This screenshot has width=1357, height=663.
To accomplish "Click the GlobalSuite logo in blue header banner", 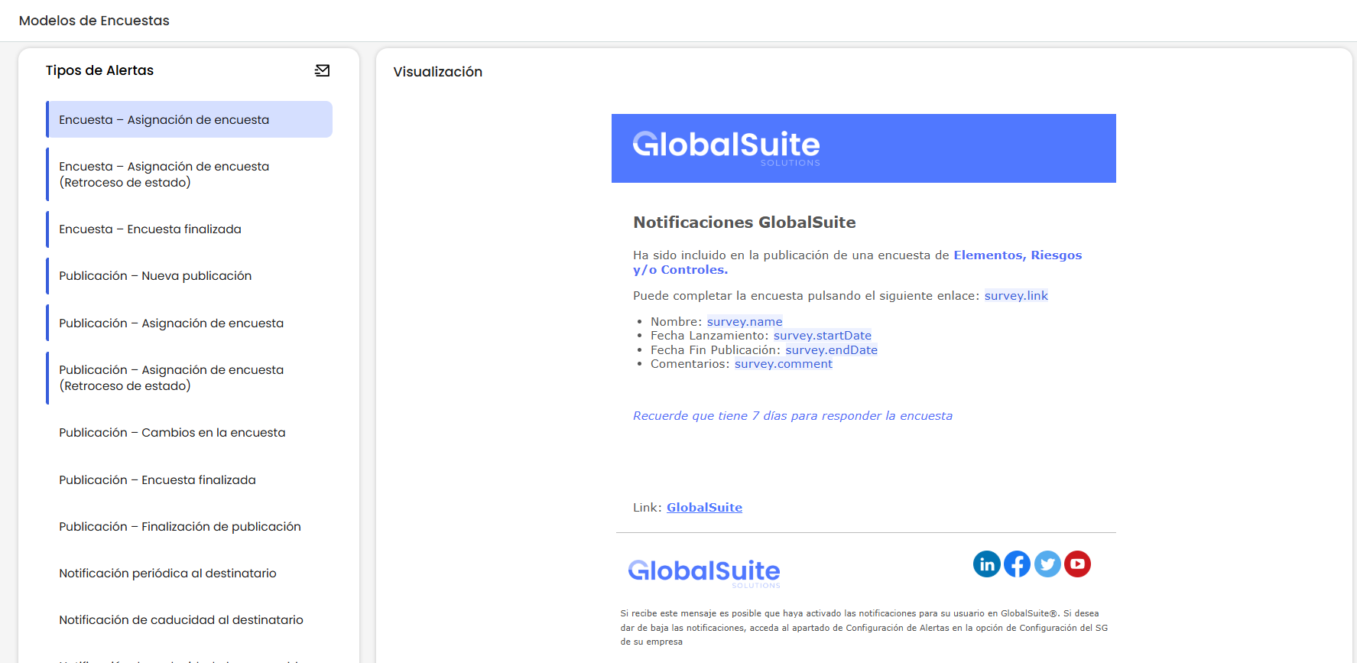I will click(x=726, y=146).
